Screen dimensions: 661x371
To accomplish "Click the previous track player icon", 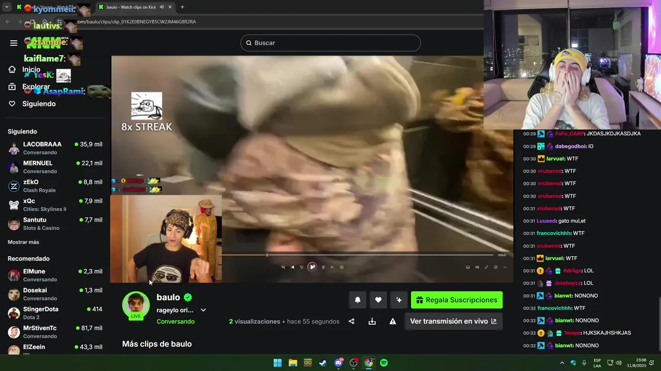I will click(292, 267).
